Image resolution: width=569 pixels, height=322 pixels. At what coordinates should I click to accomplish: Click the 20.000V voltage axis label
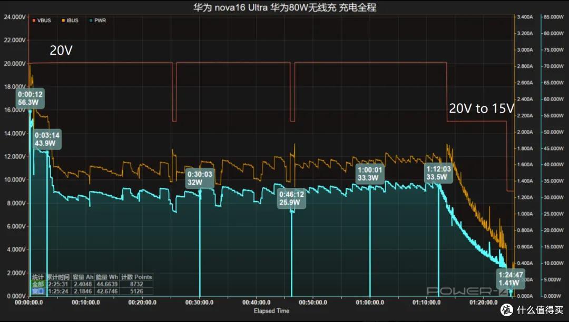click(x=15, y=63)
